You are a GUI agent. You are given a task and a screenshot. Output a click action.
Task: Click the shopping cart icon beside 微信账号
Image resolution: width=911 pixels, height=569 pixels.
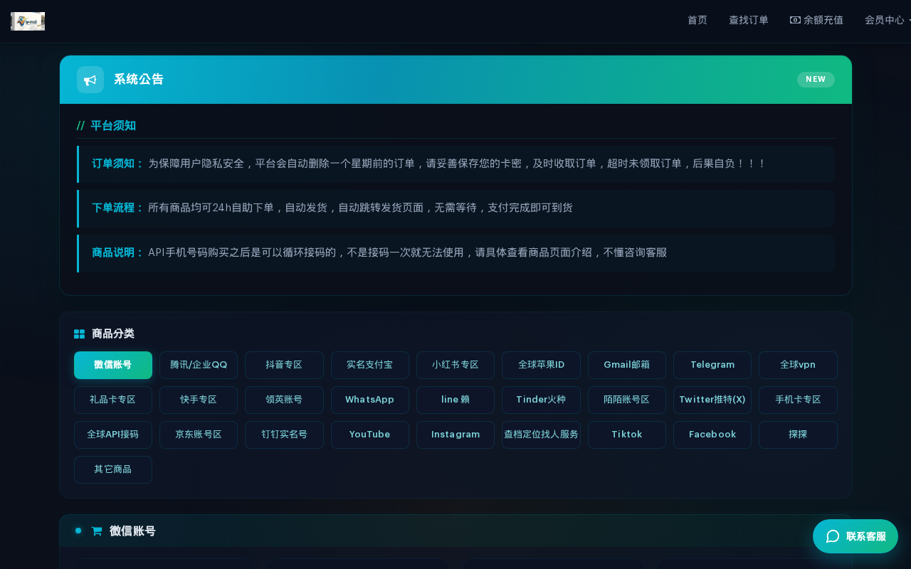click(x=97, y=531)
